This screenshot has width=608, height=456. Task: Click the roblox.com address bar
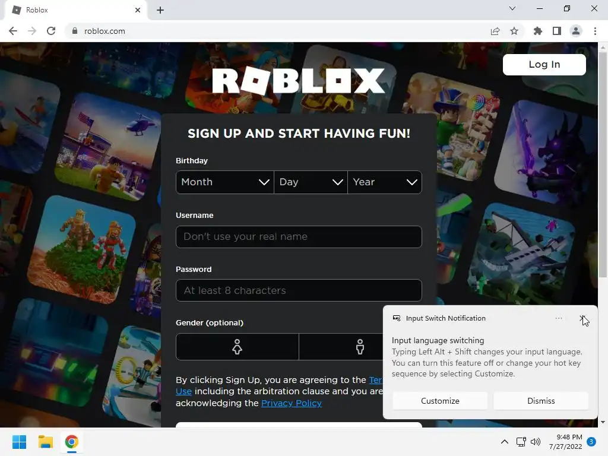tap(275, 31)
